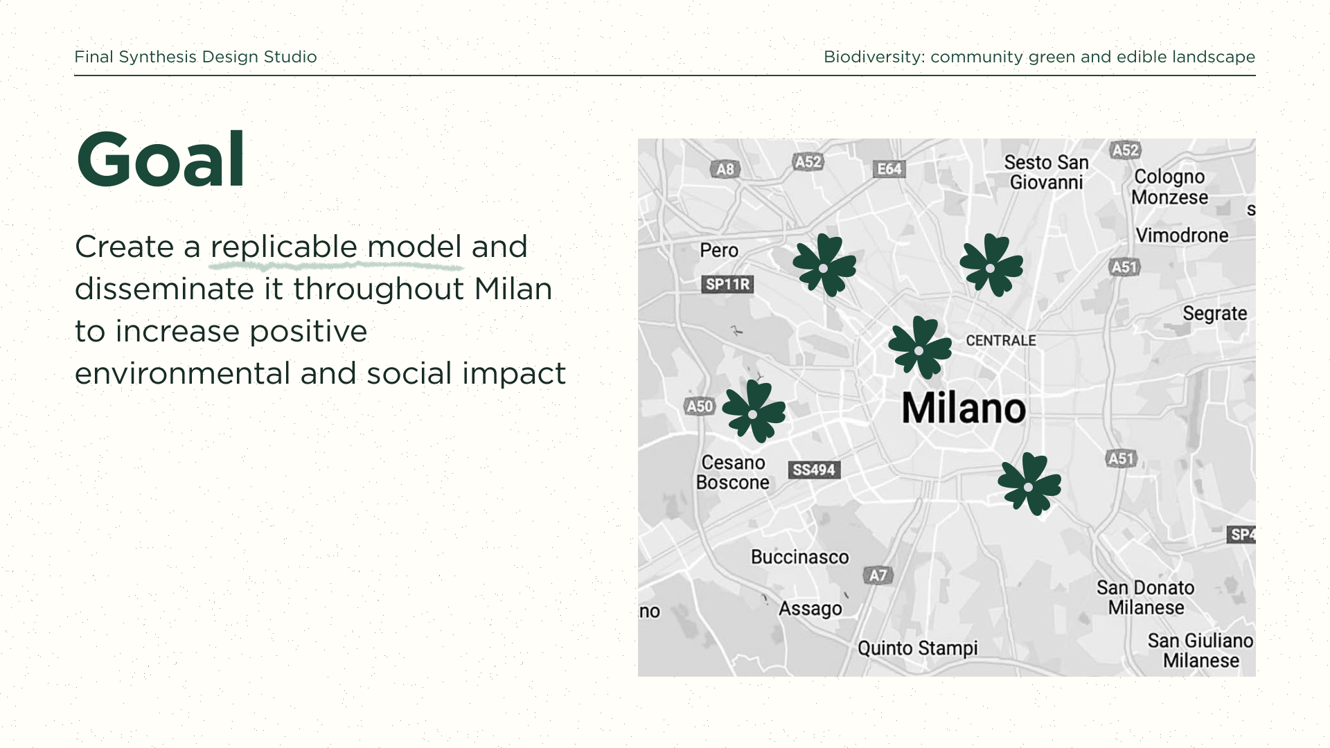Click the E64 highway badge
The width and height of the screenshot is (1330, 748).
point(889,169)
